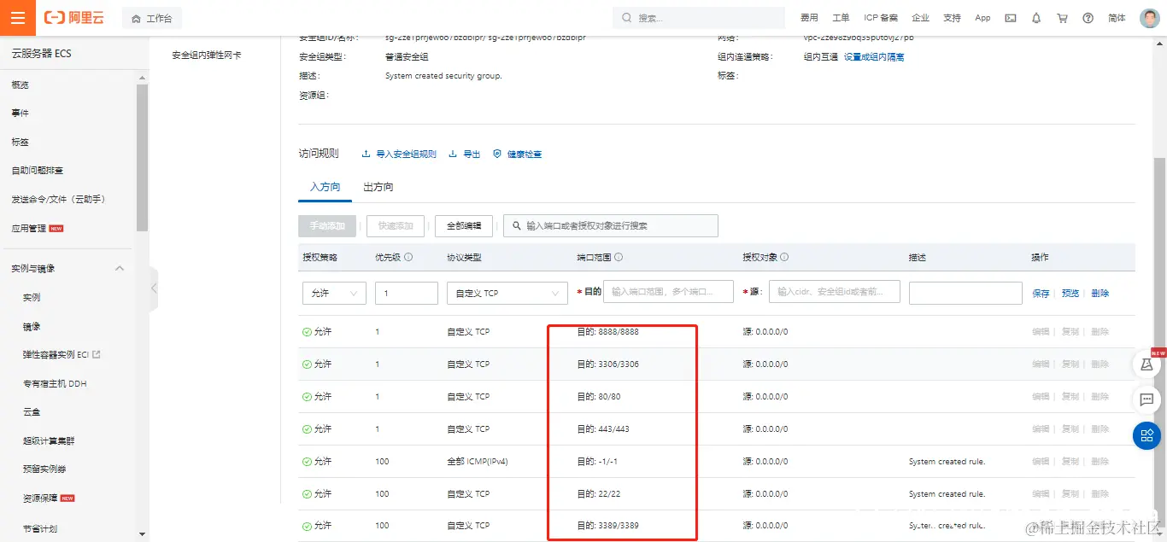Click the info icon next to 优先级
Screen dimensions: 1167x542
(x=408, y=257)
